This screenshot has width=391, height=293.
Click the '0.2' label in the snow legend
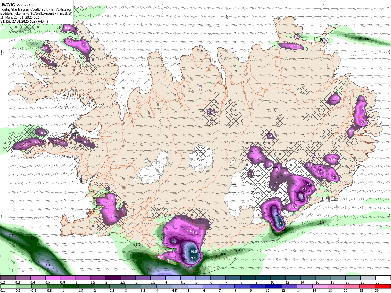coord(2,282)
